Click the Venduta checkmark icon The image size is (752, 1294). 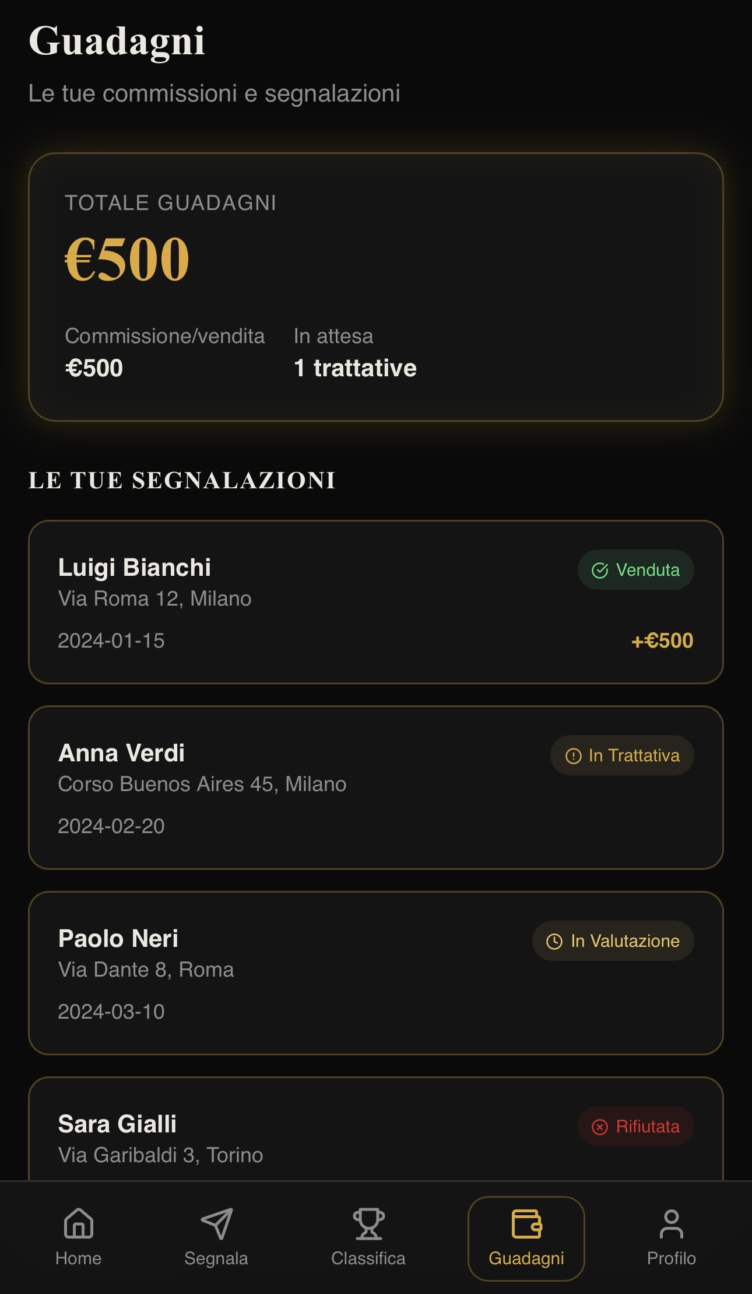pyautogui.click(x=600, y=570)
